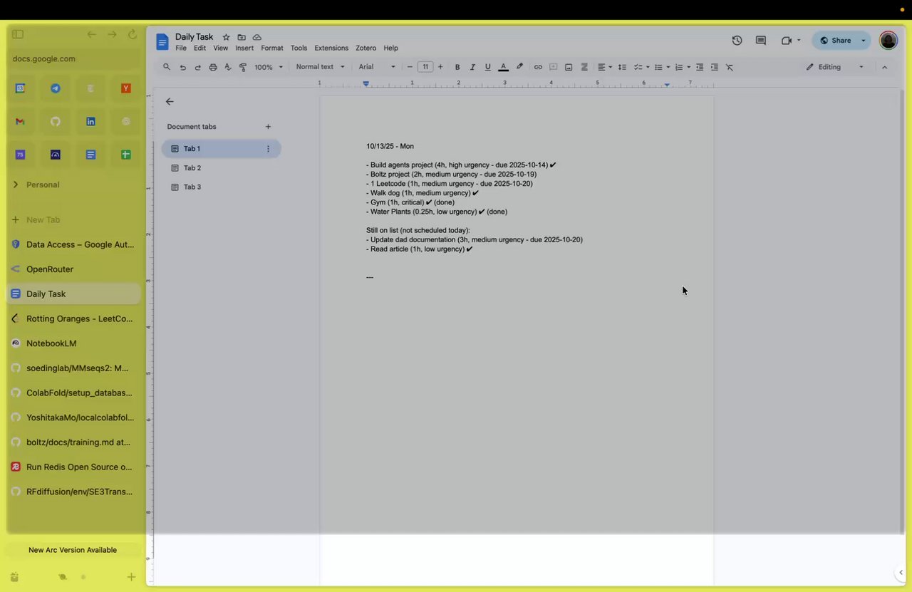Open the Zotero menu
Screen dimensions: 912x592
[x=366, y=48]
